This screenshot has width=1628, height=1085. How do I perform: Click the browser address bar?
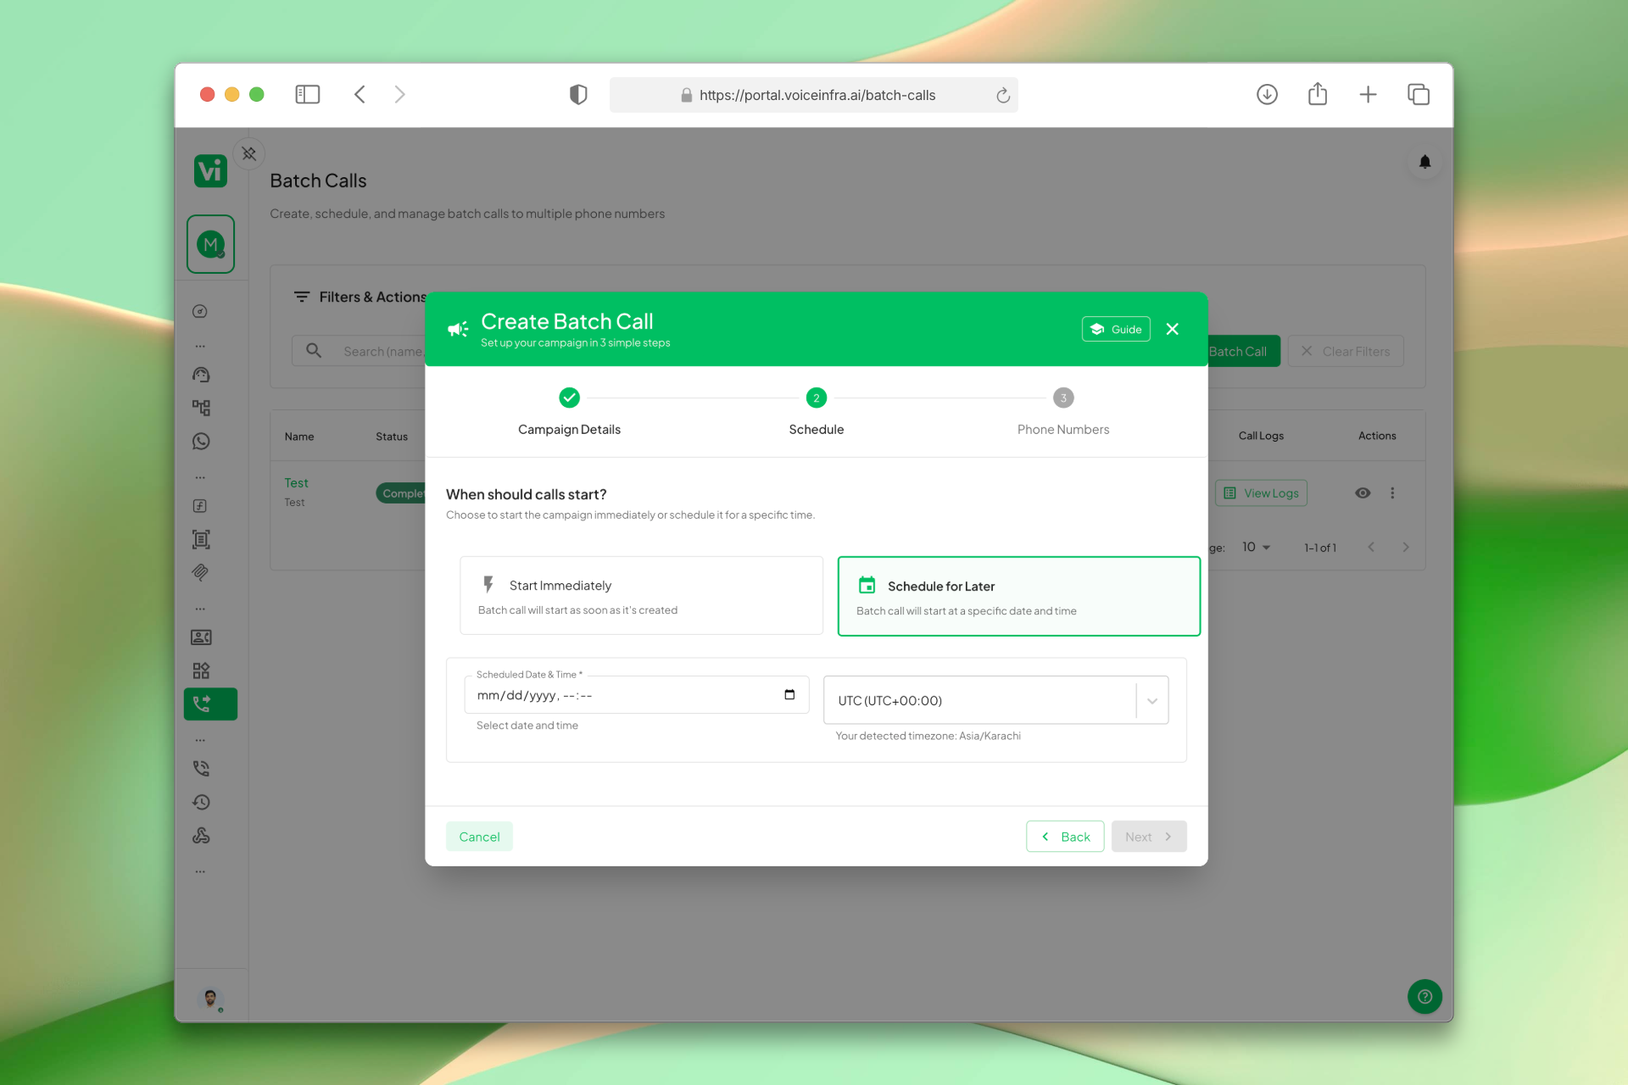(x=813, y=95)
